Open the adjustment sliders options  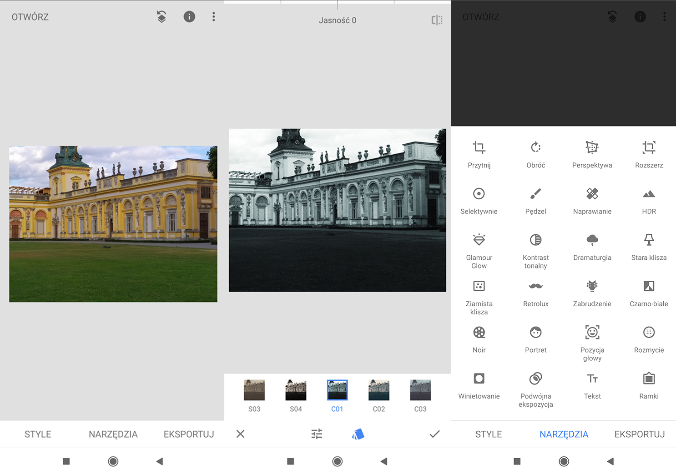(317, 434)
